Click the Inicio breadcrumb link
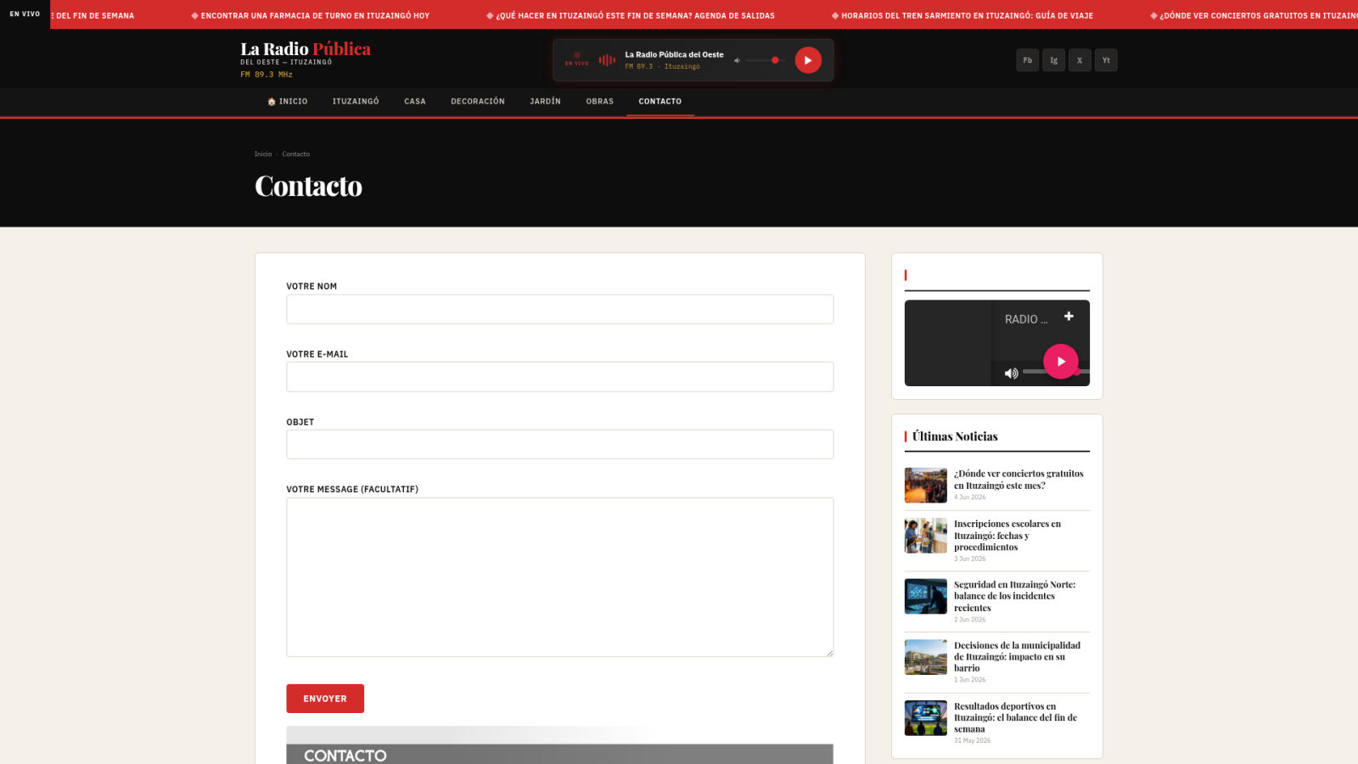This screenshot has width=1358, height=764. (x=263, y=154)
